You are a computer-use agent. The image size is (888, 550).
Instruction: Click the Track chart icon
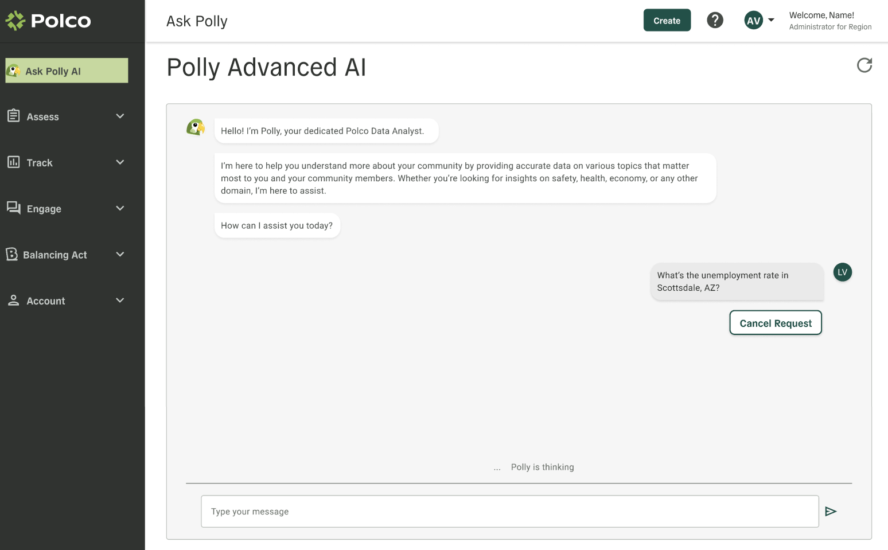[x=14, y=162]
